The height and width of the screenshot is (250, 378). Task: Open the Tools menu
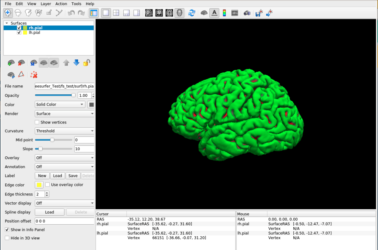(76, 4)
